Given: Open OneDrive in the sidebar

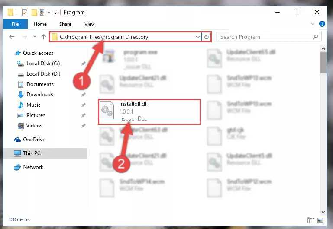Looking at the screenshot, I should click(x=34, y=140).
